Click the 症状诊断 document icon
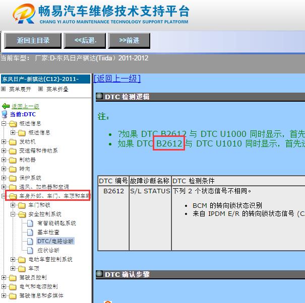The image size is (305, 303). (x=30, y=251)
